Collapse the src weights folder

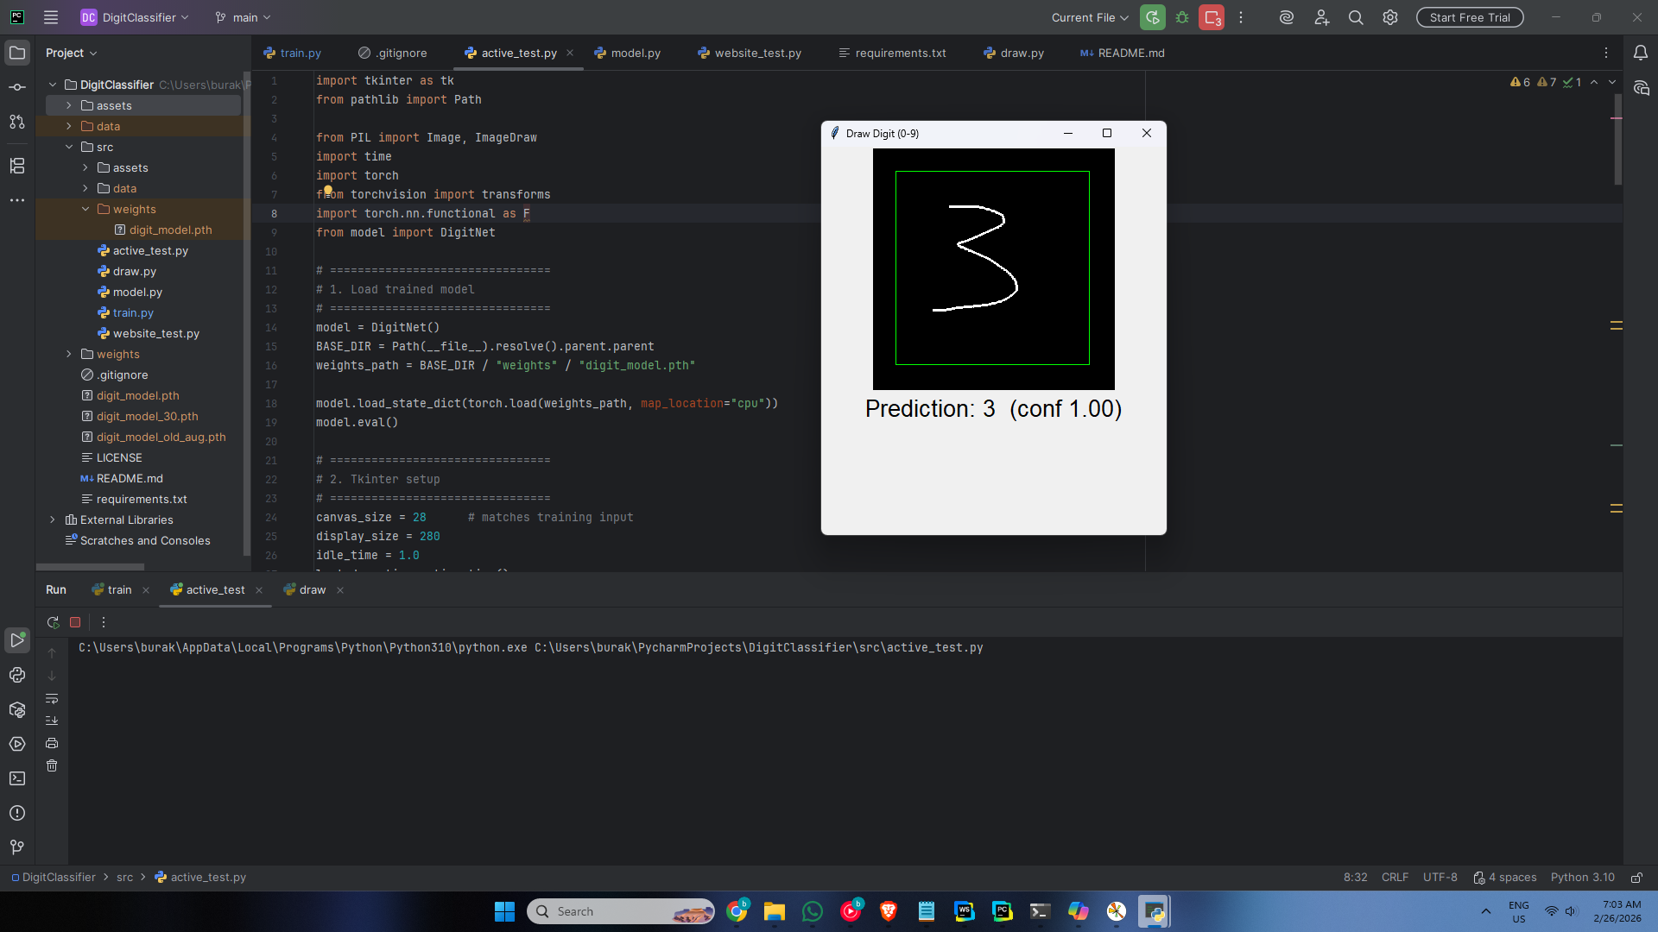click(85, 209)
